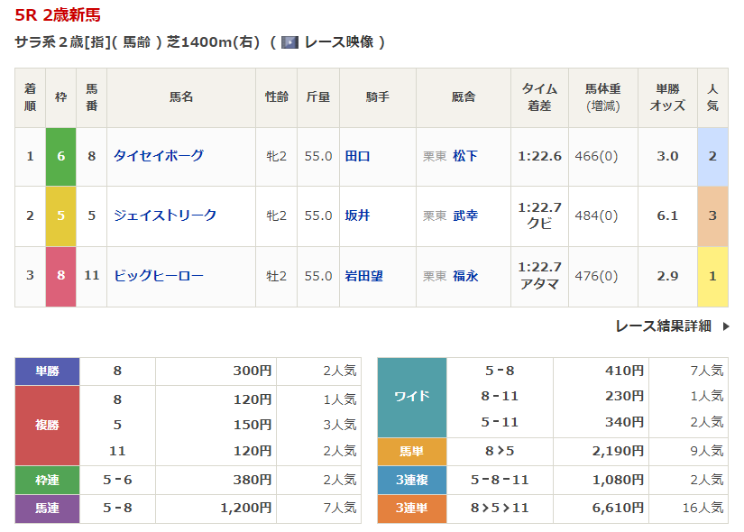Click the 9人気 popularity value
Viewport: 744px width, 532px height.
click(x=706, y=451)
